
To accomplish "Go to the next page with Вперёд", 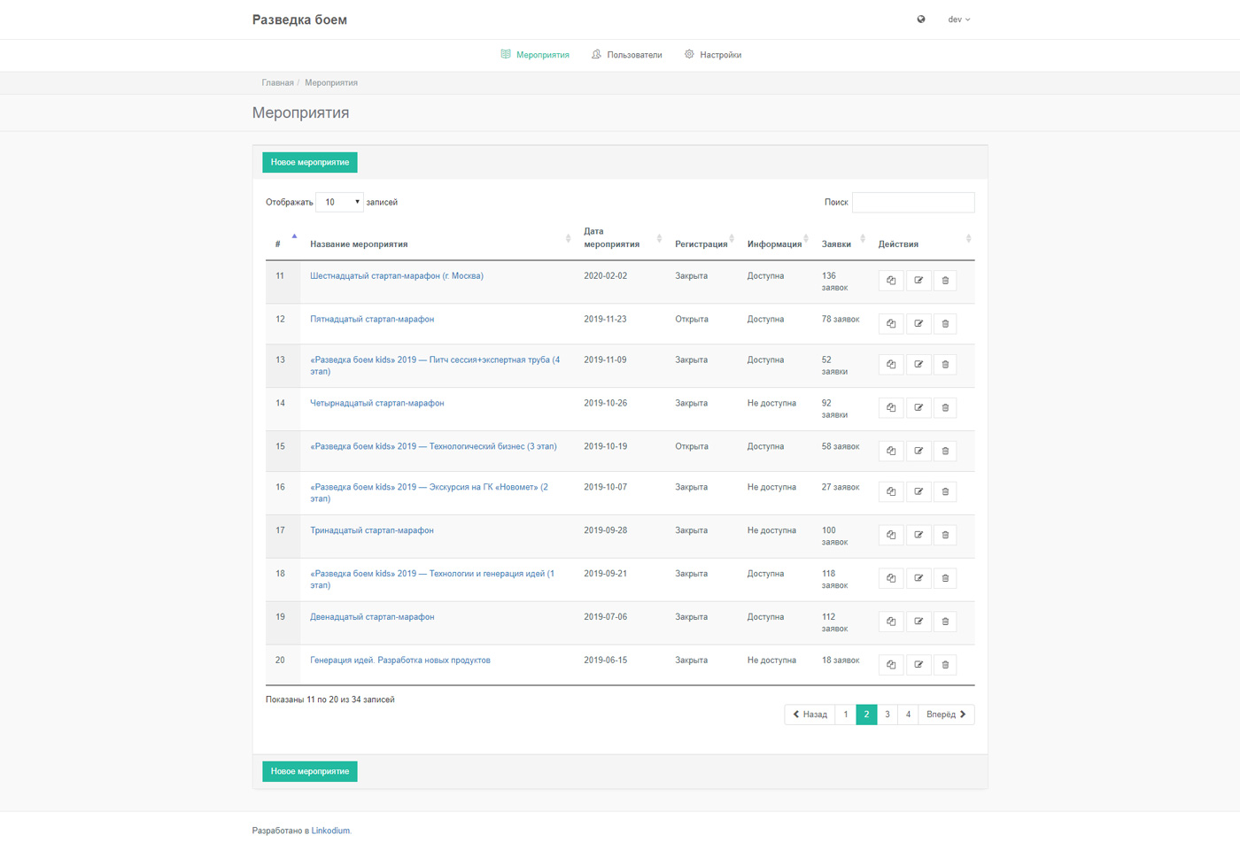I will [946, 715].
